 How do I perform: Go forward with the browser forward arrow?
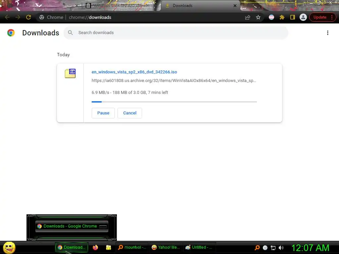click(18, 17)
